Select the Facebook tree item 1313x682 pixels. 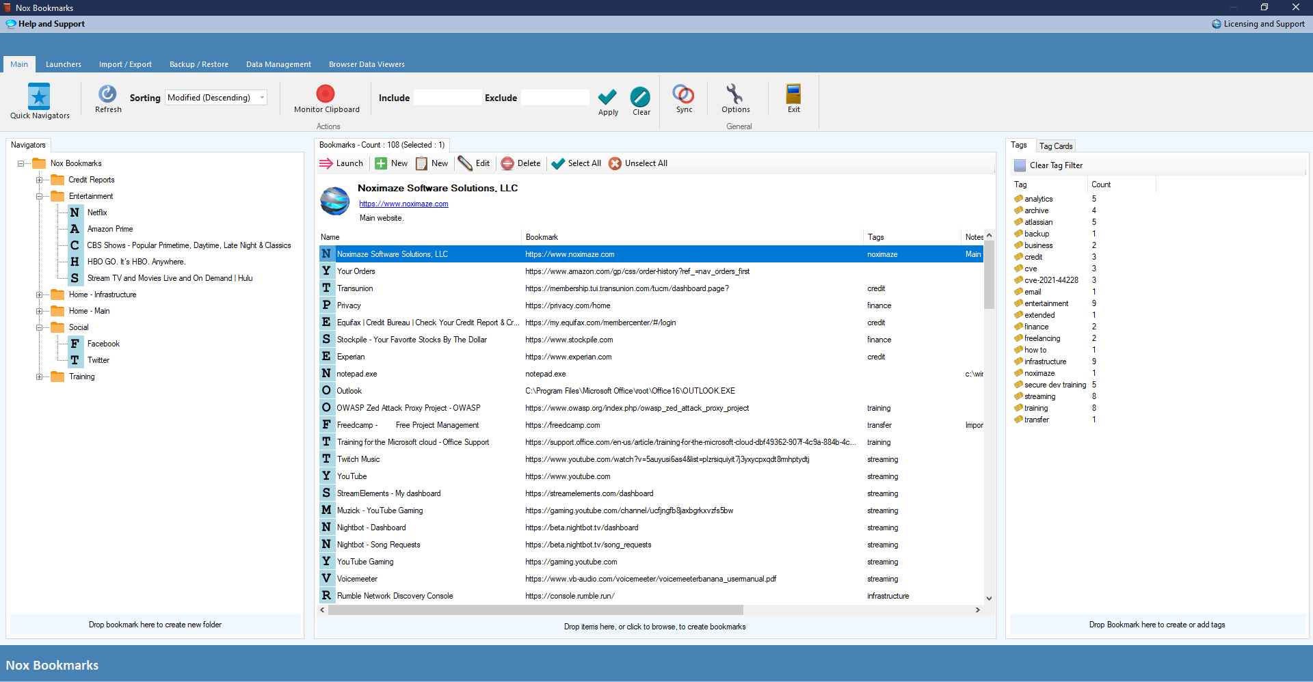pyautogui.click(x=103, y=344)
